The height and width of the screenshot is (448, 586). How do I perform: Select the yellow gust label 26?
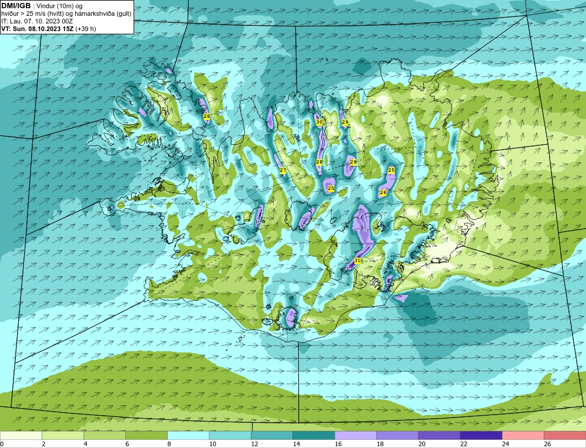click(x=383, y=192)
